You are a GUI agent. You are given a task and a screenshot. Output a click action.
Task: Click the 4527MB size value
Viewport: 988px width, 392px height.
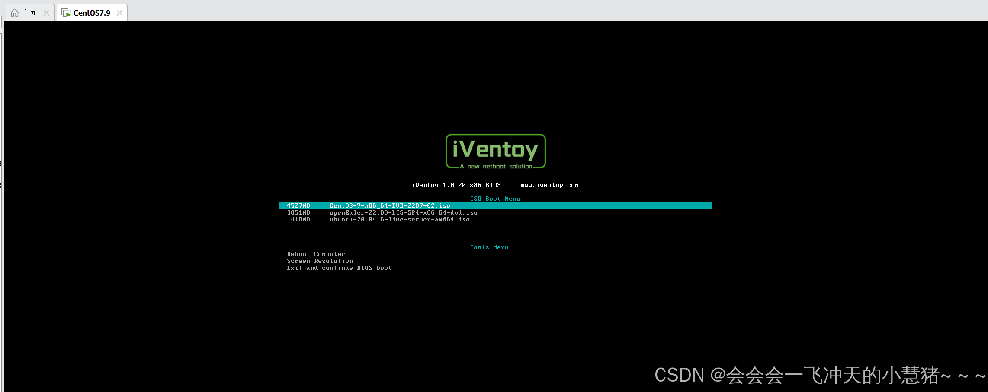(x=298, y=206)
